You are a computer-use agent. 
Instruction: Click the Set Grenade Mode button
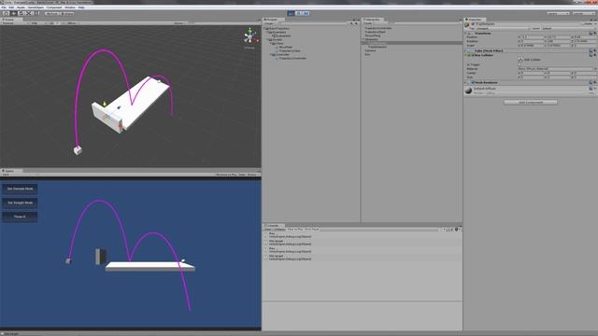point(20,189)
